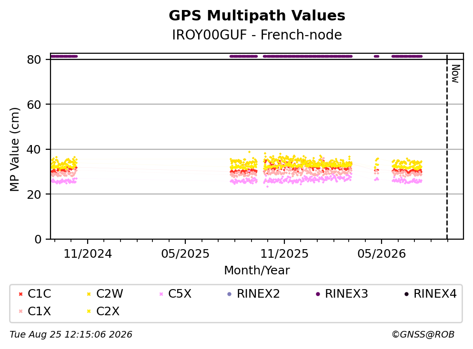Click the 05/2025 x-axis tick label

(185, 254)
